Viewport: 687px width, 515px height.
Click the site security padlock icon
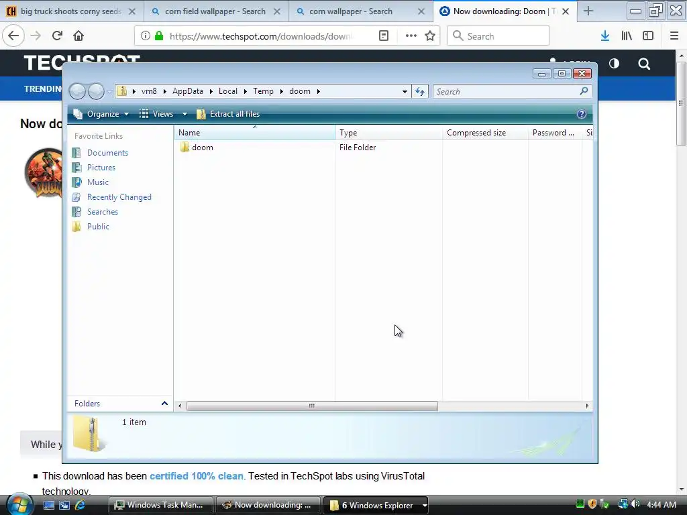tap(159, 36)
